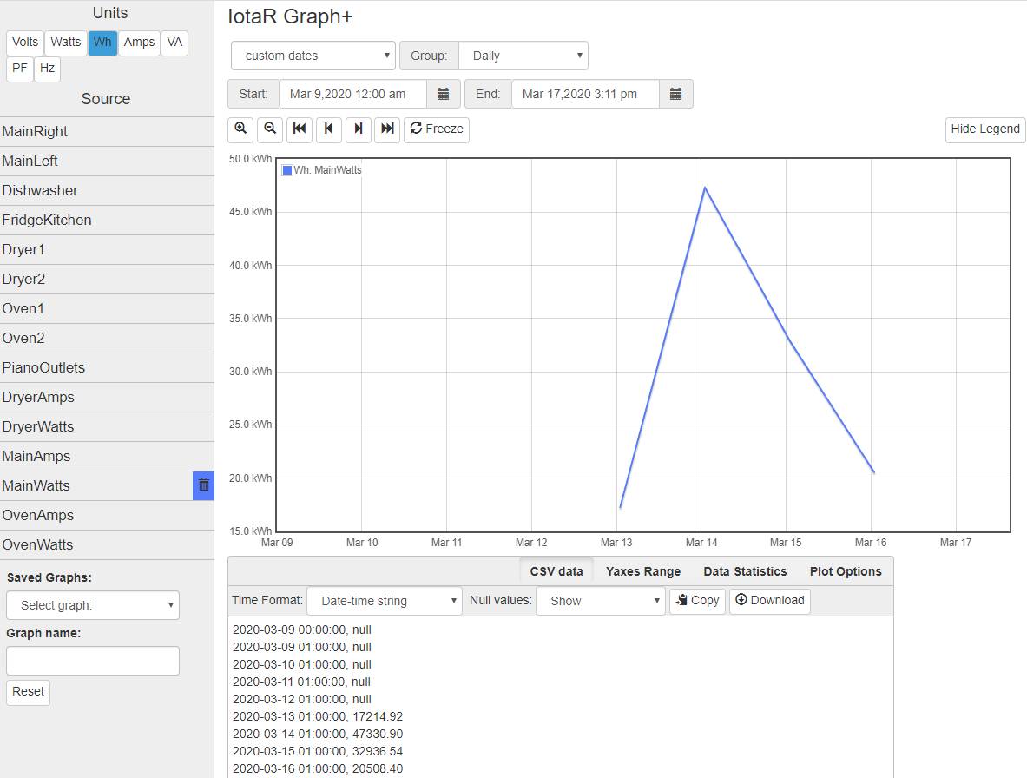Screen dimensions: 1027x778
Task: Switch to the Data Statistics tab
Action: [x=745, y=571]
